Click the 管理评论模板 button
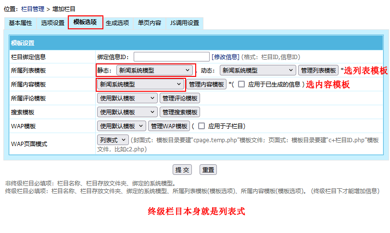The width and height of the screenshot is (390, 233). tap(179, 98)
